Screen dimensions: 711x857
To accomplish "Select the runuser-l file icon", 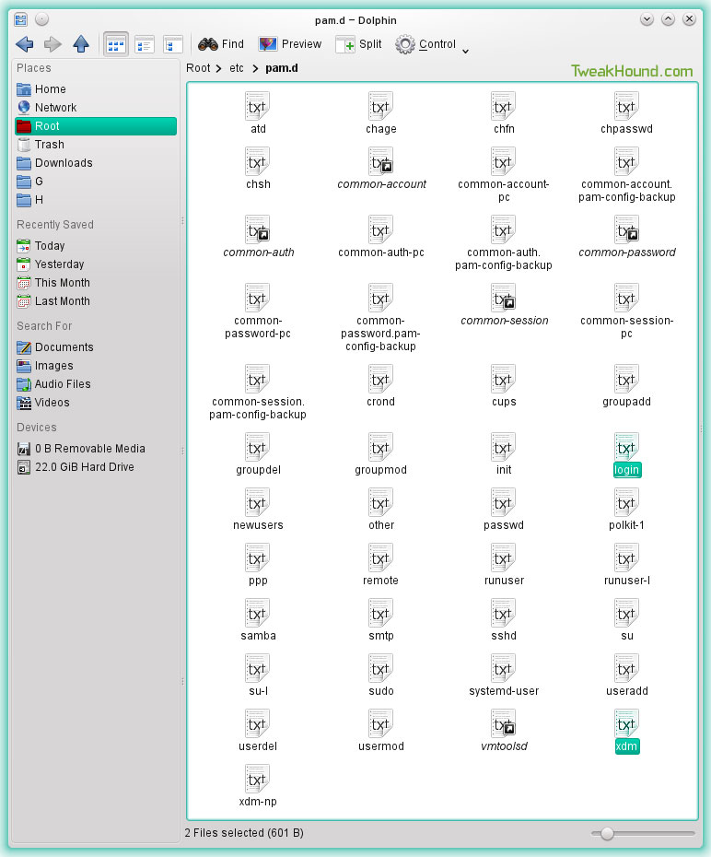I will point(626,558).
